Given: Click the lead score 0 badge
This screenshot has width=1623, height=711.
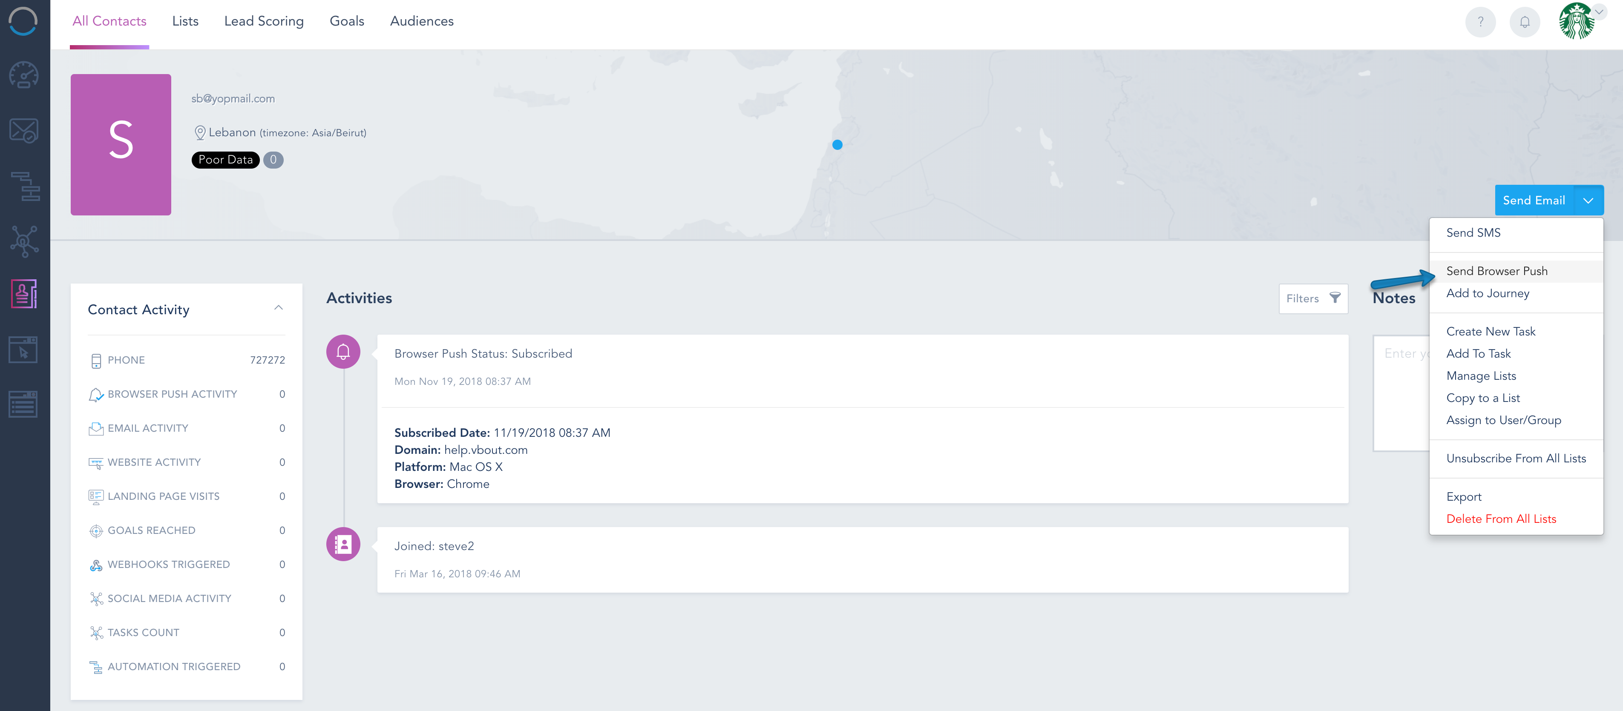Looking at the screenshot, I should tap(273, 160).
